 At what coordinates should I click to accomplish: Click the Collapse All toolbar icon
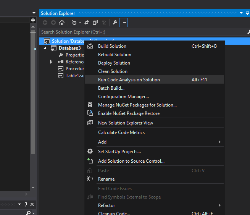click(95, 23)
